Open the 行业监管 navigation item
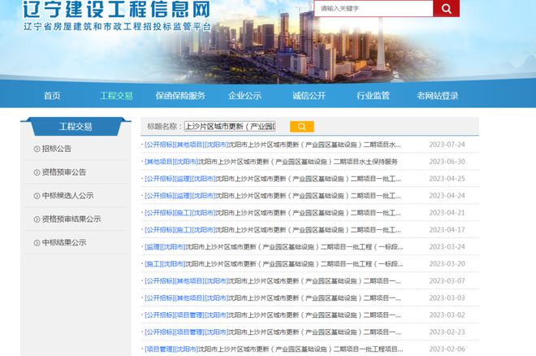 [x=373, y=96]
